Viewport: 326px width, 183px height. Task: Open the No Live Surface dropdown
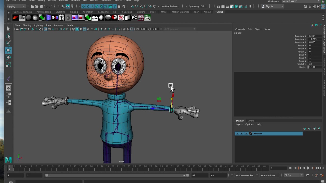pyautogui.click(x=169, y=6)
